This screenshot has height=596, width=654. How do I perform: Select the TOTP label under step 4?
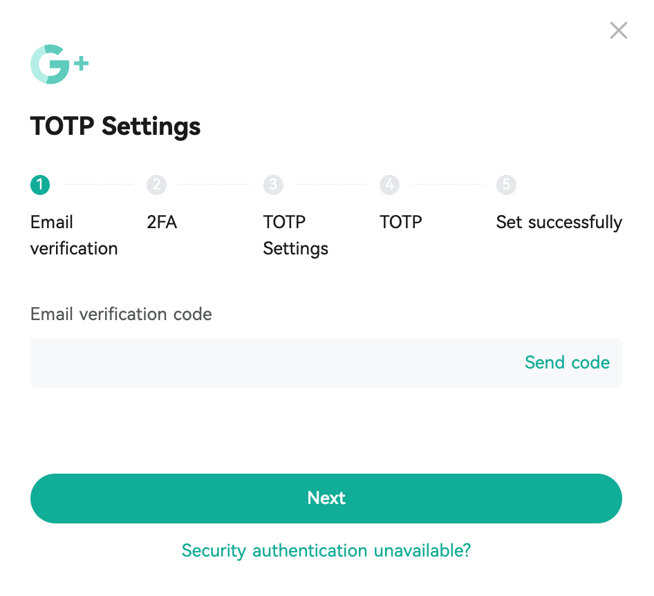(x=400, y=222)
